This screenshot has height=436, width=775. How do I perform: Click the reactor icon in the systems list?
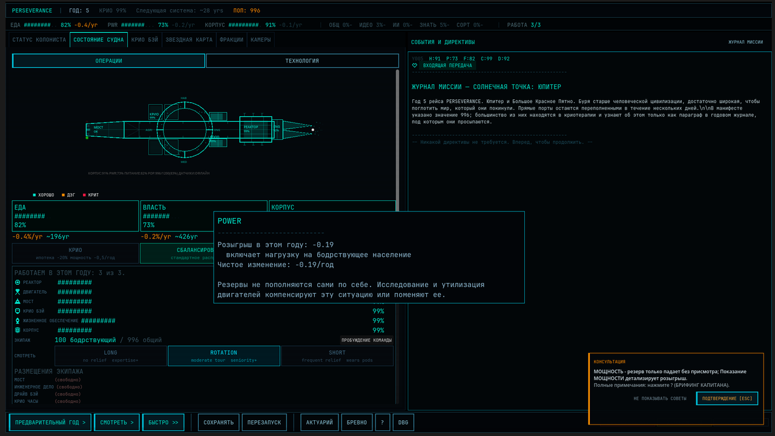(18, 282)
